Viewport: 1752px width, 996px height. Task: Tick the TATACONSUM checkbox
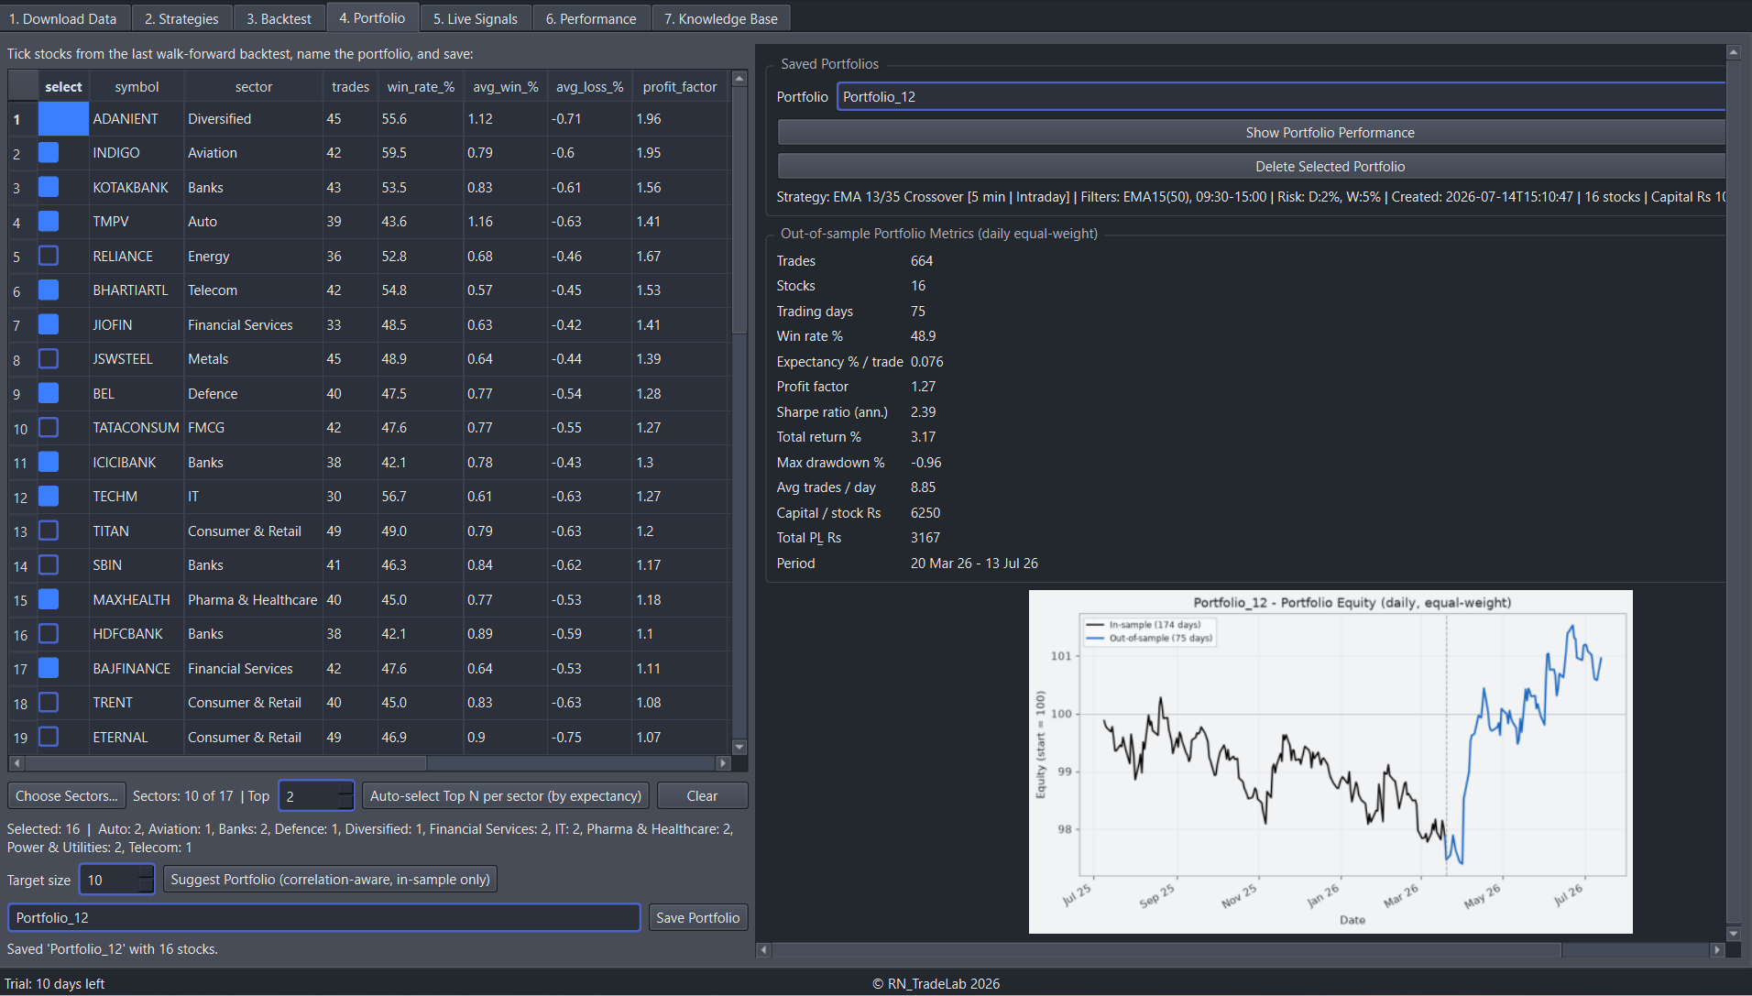click(x=49, y=428)
